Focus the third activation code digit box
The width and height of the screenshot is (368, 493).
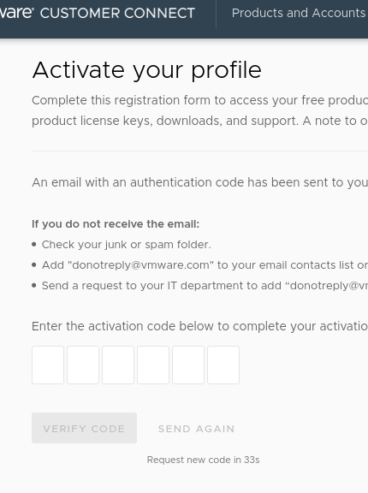pyautogui.click(x=118, y=365)
